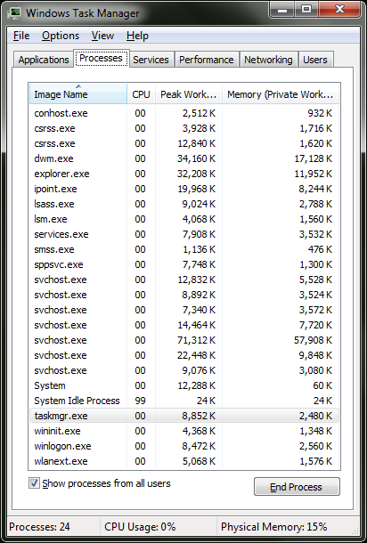Open the Performance tab

click(207, 60)
